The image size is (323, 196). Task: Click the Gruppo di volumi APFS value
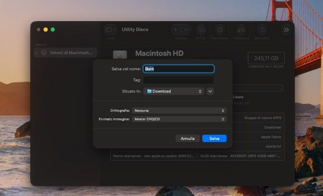(263, 118)
